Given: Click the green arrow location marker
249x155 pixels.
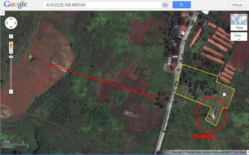Looking at the screenshot, I should pos(30,57).
